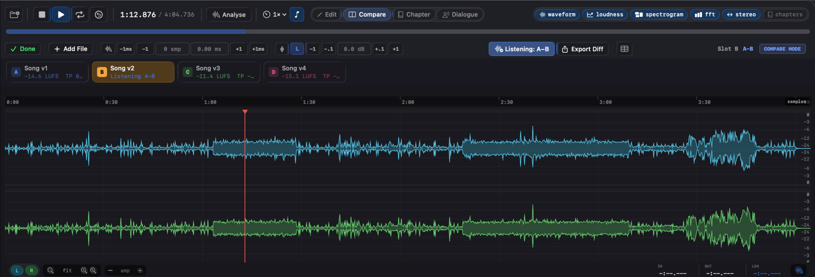Click the current time 1:12.876 display

138,14
